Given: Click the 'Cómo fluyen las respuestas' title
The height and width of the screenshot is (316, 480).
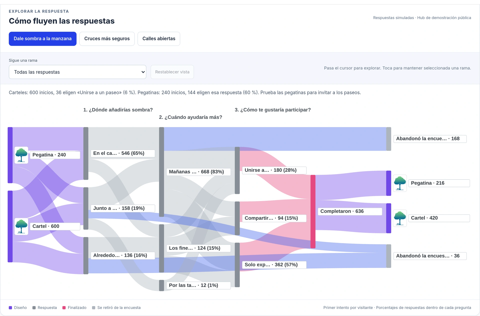Looking at the screenshot, I should tap(62, 21).
